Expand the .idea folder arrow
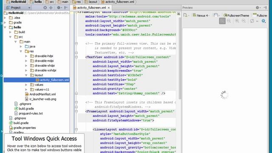The height and width of the screenshot is (153, 272). 5,18
